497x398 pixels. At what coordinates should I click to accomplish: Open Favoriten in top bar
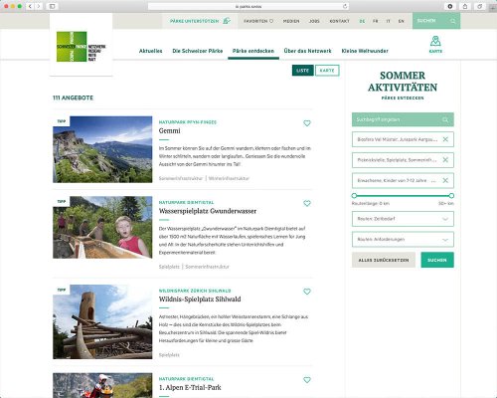point(258,21)
